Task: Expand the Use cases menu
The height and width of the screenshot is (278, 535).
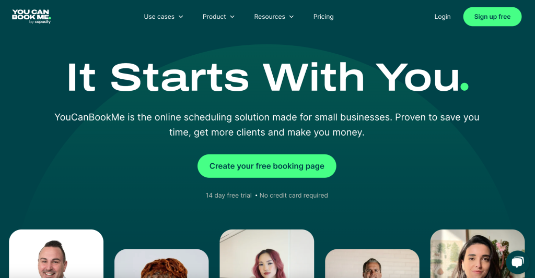Action: (x=164, y=17)
